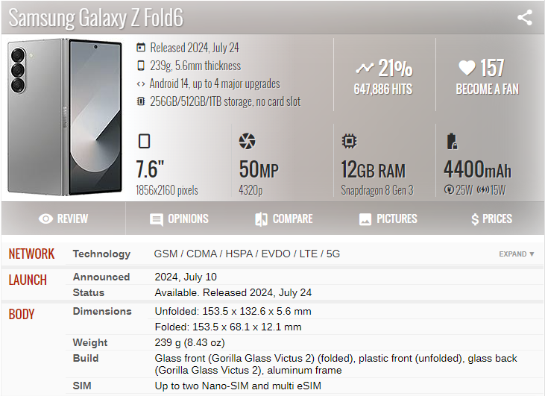
Task: Click the Build spec label link
Action: coord(86,359)
